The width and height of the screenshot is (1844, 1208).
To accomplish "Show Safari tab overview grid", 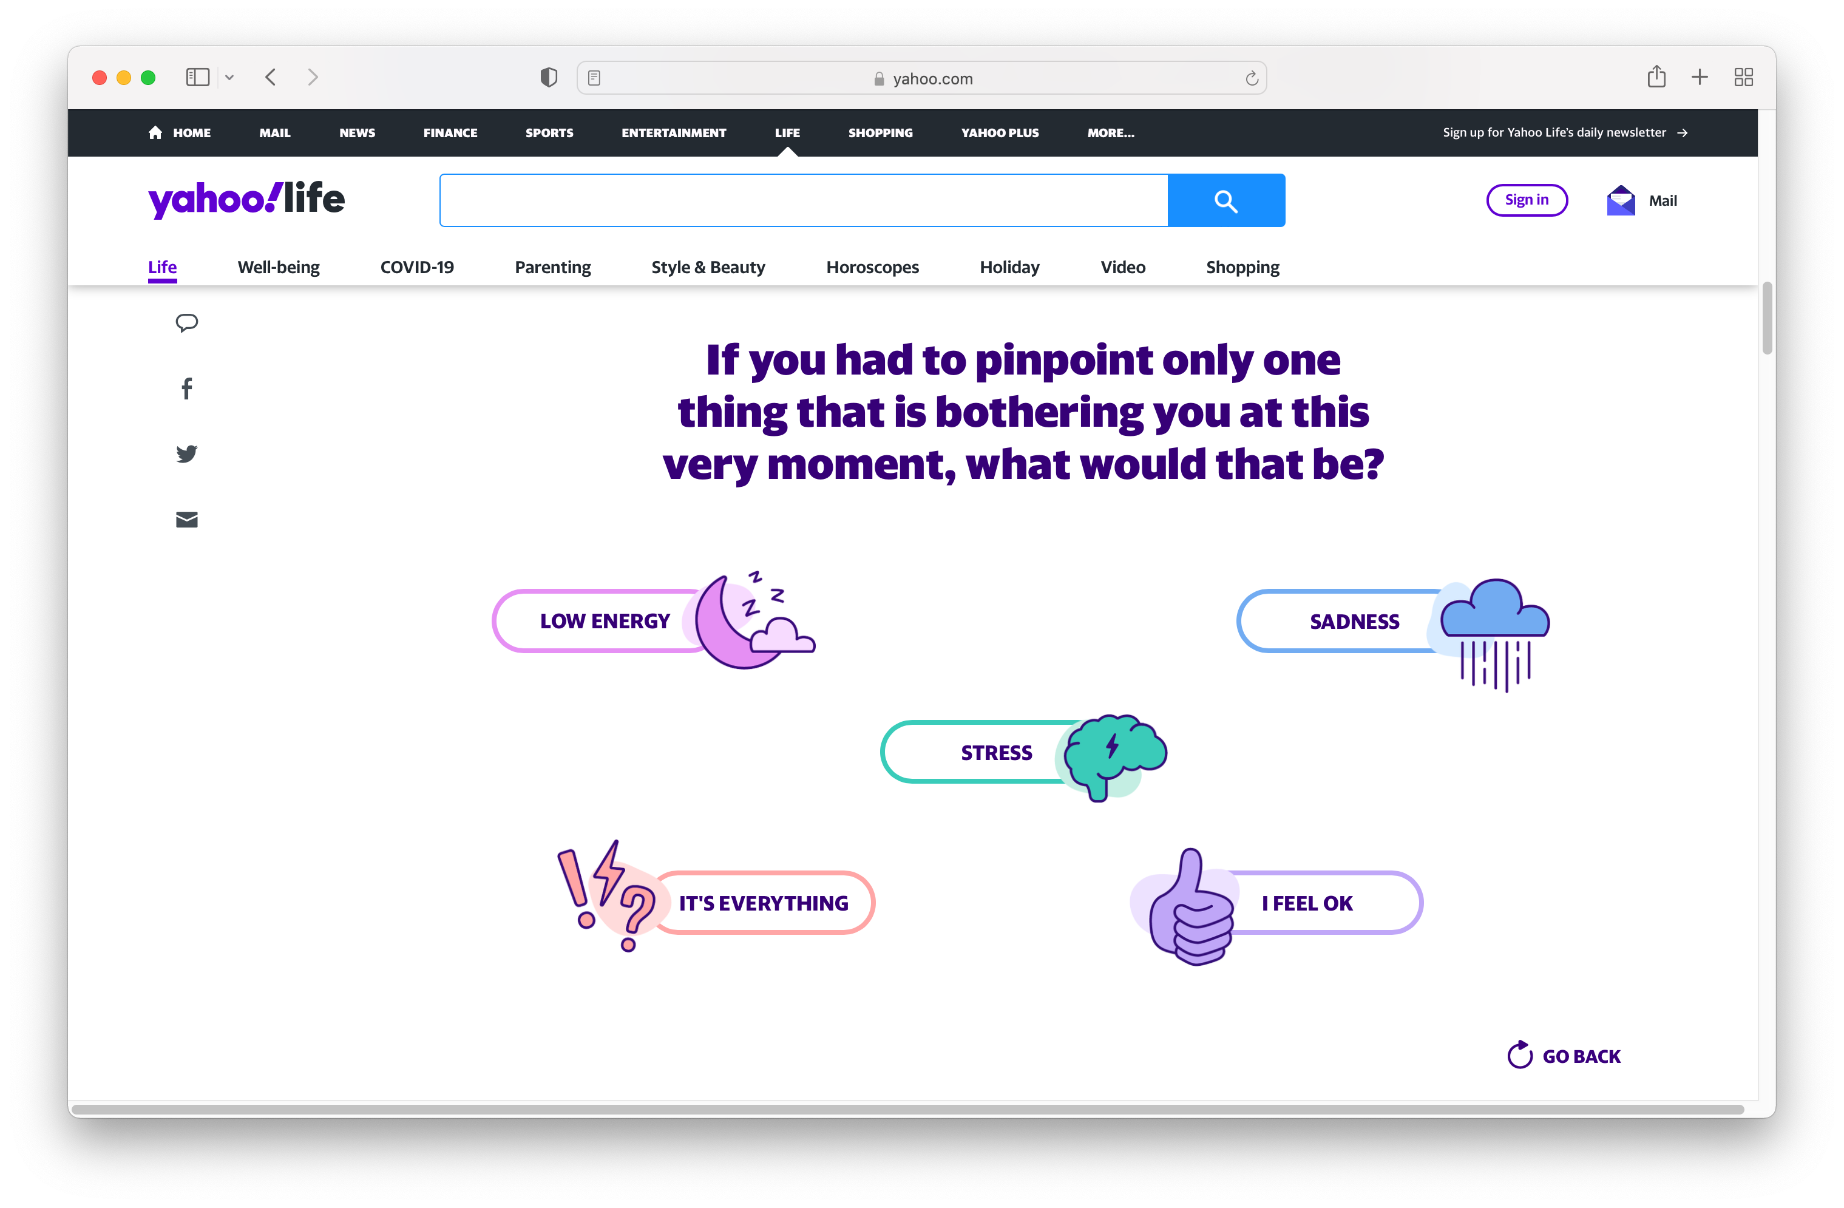I will 1743,76.
